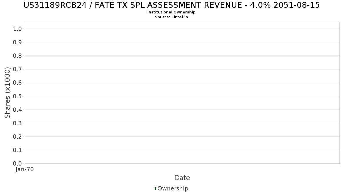
Task: Select the 0.6 y-axis tick label
Action: click(17, 83)
